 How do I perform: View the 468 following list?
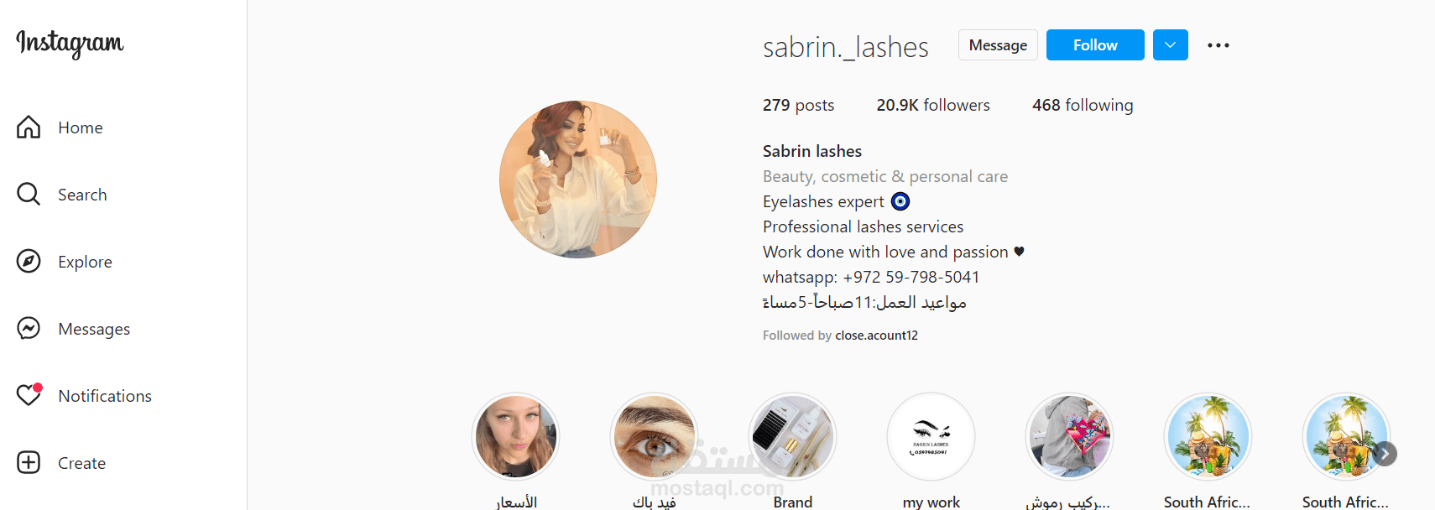tap(1083, 105)
